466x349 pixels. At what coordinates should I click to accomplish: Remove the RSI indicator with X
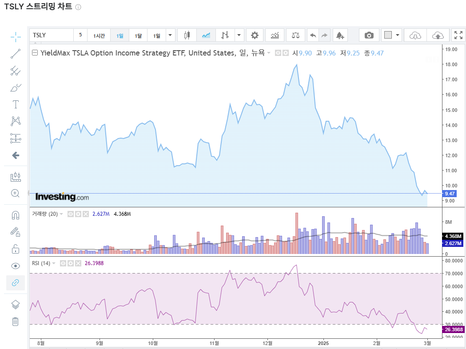[78, 263]
